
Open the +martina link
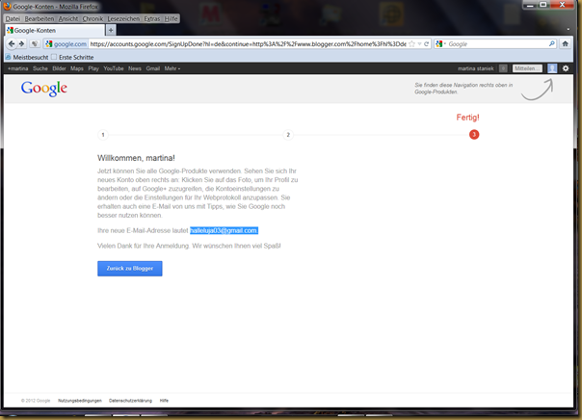(17, 68)
